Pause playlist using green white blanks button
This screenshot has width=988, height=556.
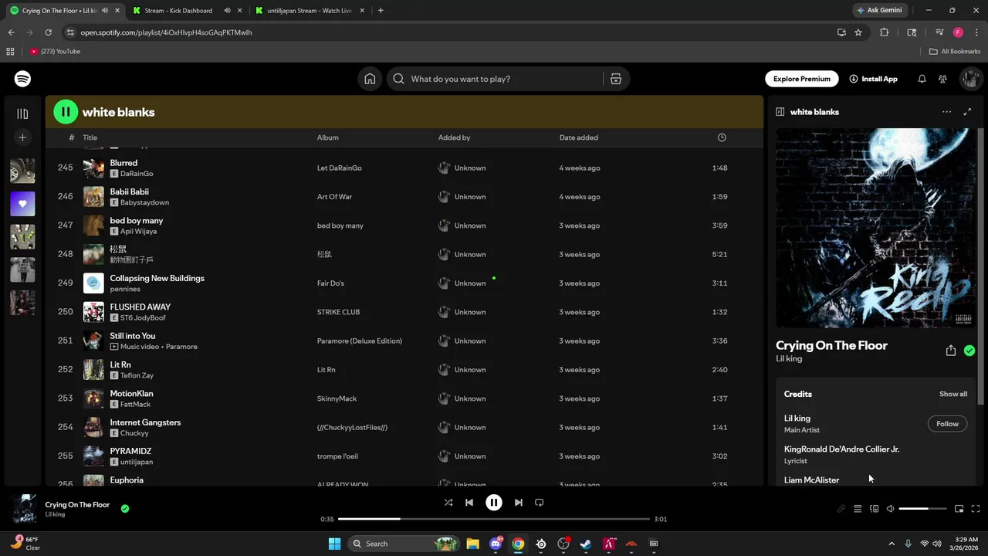66,112
